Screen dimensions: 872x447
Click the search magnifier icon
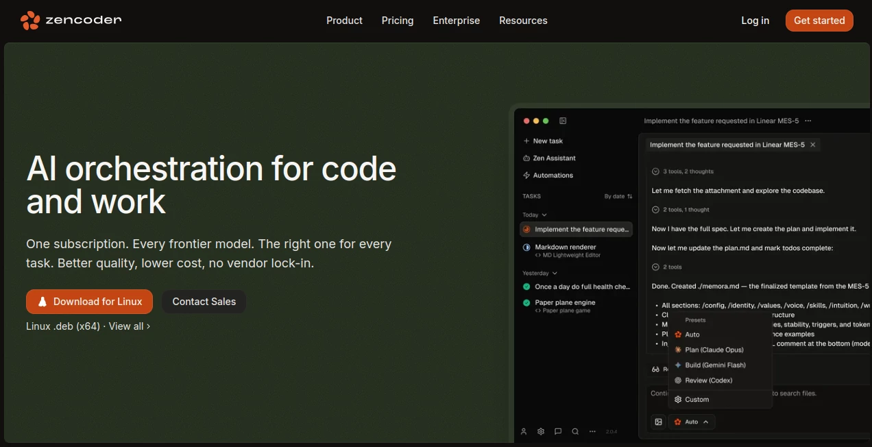575,432
